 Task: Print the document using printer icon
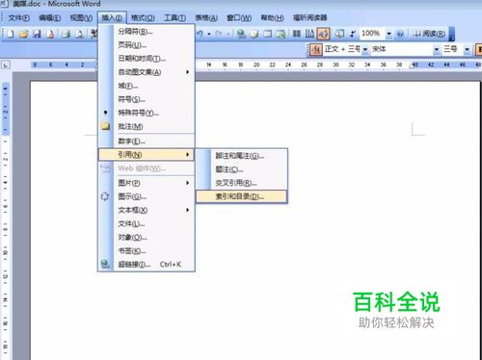point(66,34)
